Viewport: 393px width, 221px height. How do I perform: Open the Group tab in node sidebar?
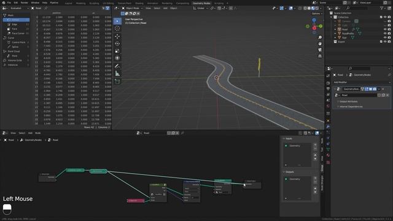click(x=322, y=168)
